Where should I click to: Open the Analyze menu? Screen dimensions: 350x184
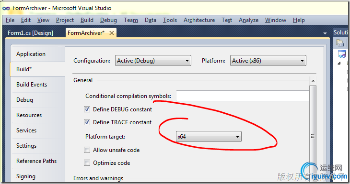248,20
